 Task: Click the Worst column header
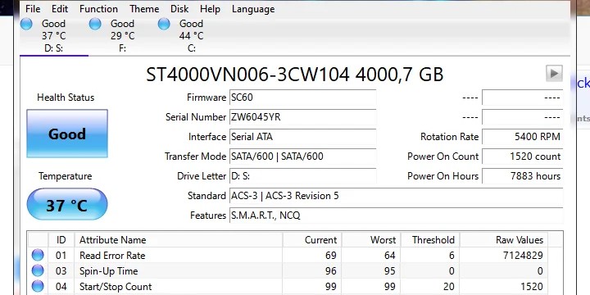click(x=371, y=239)
